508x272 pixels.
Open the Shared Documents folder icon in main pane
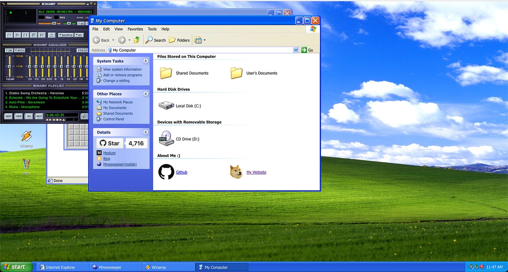pyautogui.click(x=166, y=73)
